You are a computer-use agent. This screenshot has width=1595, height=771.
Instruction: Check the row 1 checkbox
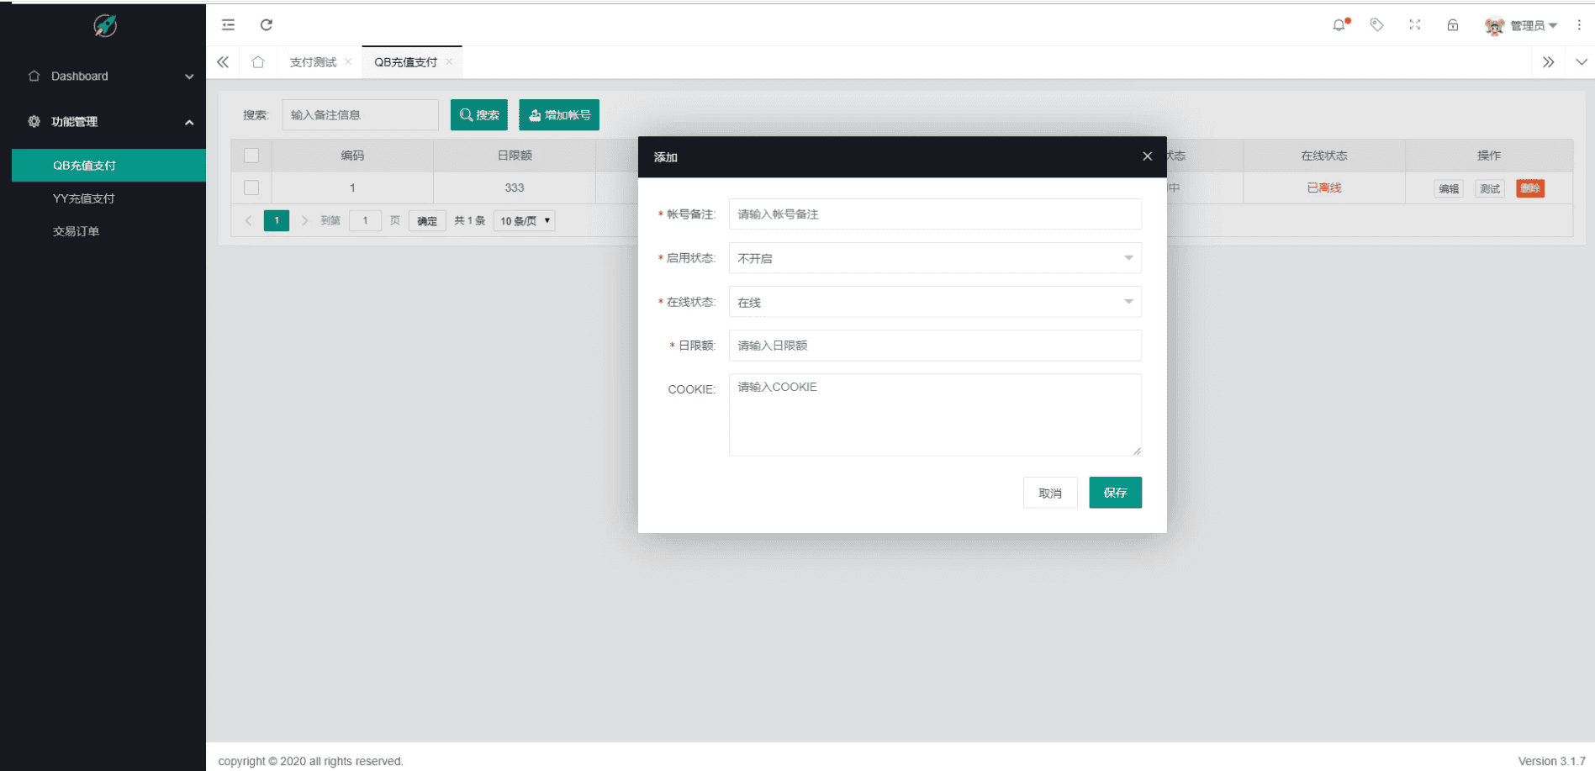pos(251,187)
